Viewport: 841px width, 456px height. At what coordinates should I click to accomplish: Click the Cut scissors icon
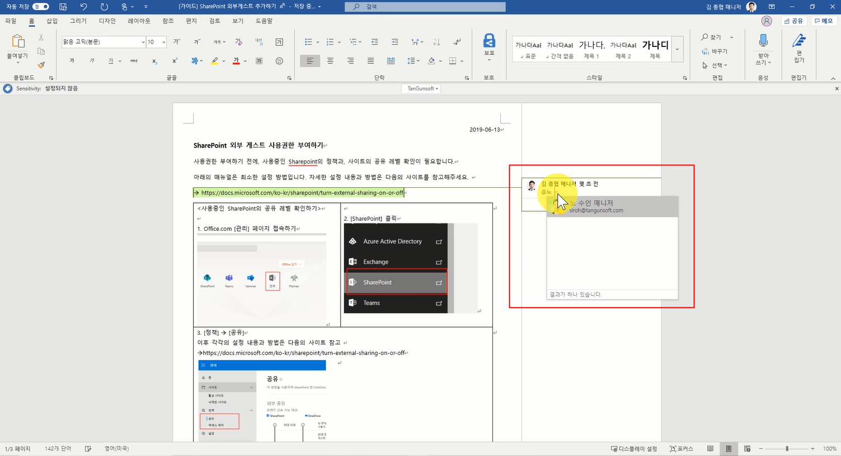tap(41, 37)
